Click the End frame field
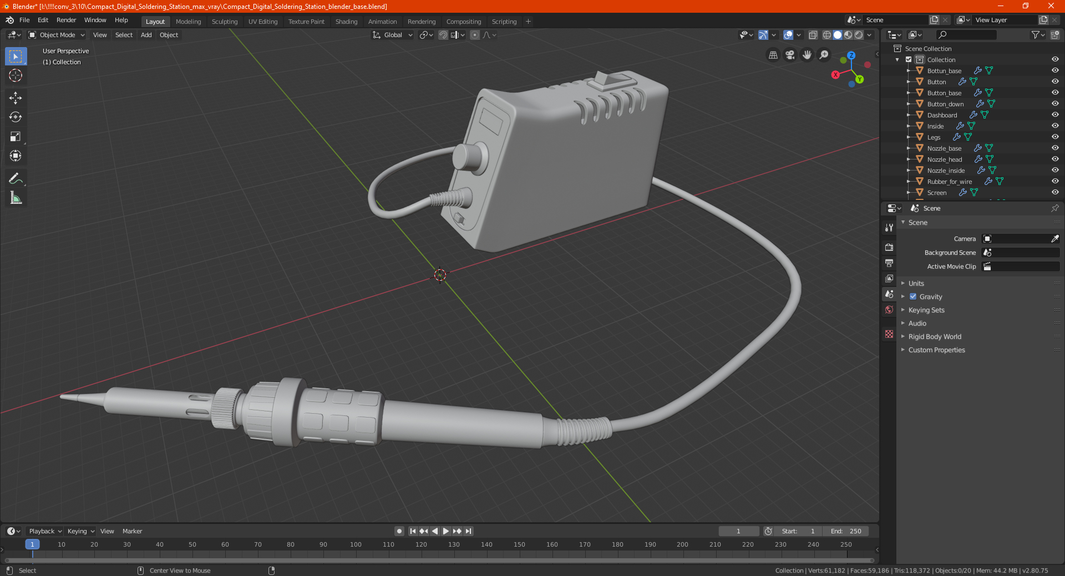 (x=845, y=531)
